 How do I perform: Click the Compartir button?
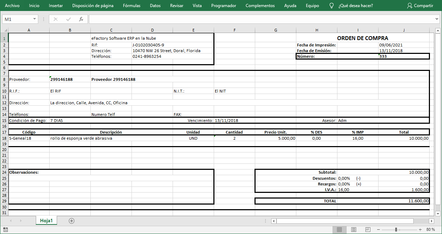(420, 6)
